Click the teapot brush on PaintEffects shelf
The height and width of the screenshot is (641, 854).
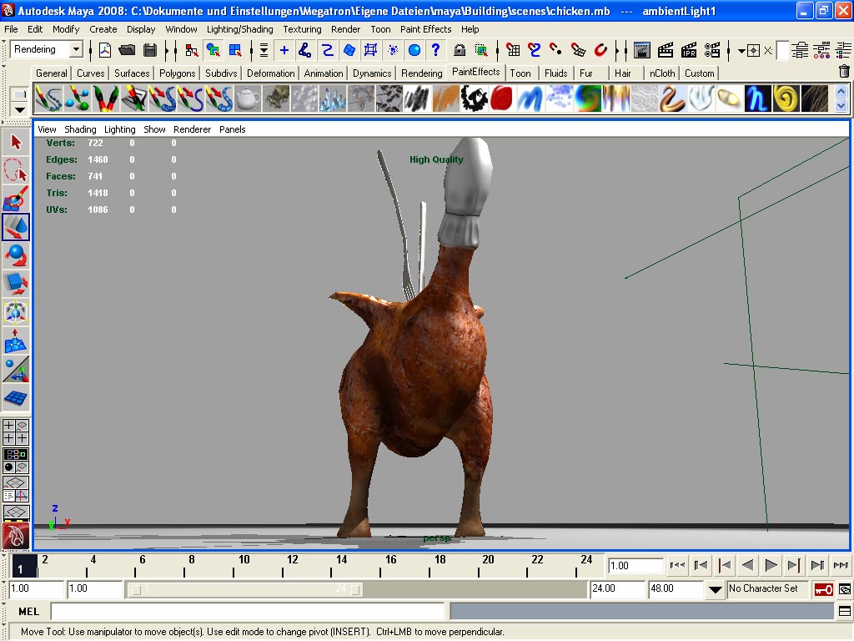(x=246, y=100)
